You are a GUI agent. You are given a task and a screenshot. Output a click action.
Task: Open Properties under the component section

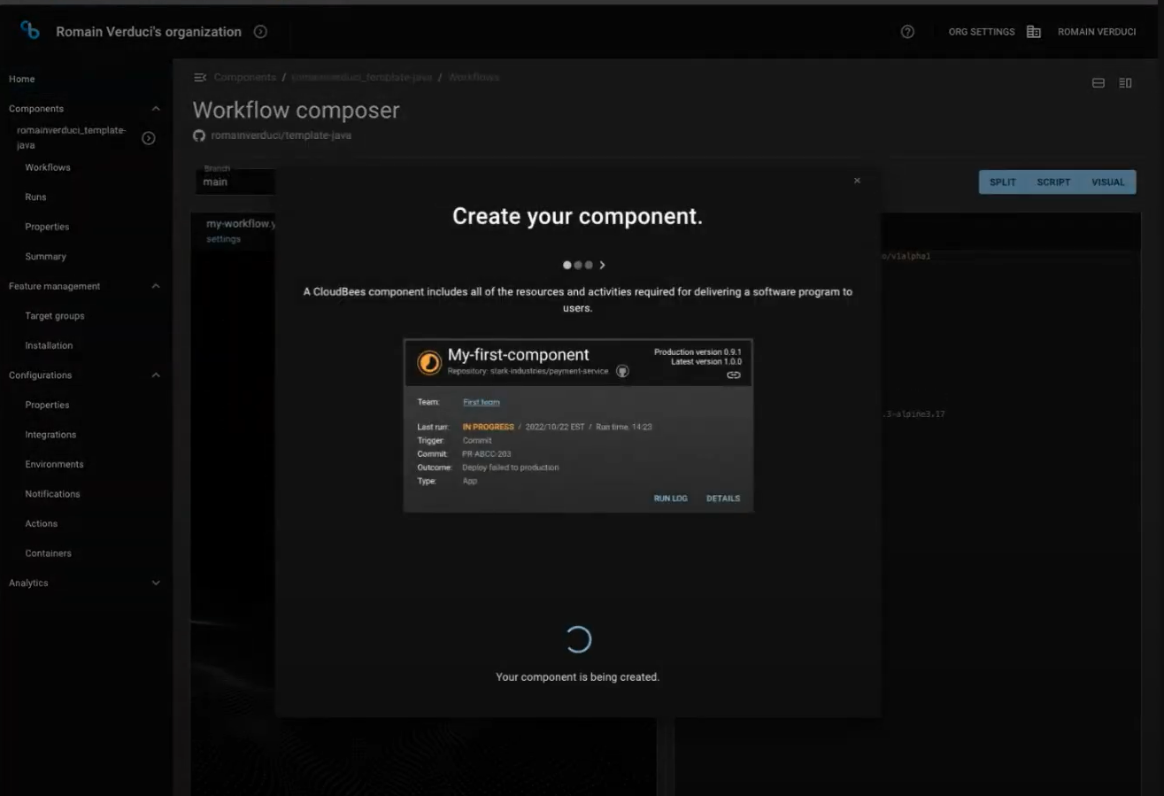coord(47,227)
